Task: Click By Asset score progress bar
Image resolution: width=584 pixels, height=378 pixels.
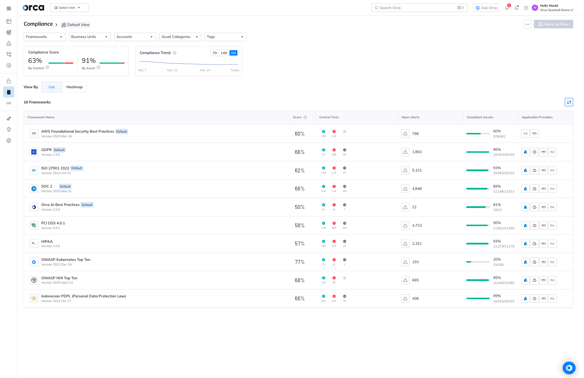Action: click(x=112, y=63)
